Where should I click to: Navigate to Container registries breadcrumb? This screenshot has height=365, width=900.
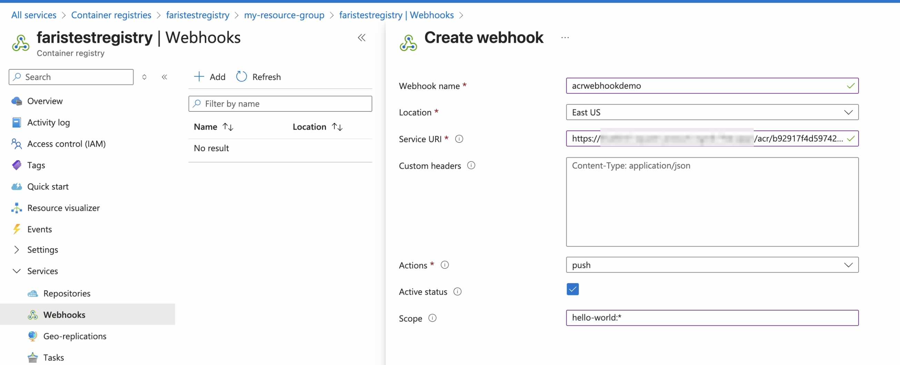pos(111,15)
